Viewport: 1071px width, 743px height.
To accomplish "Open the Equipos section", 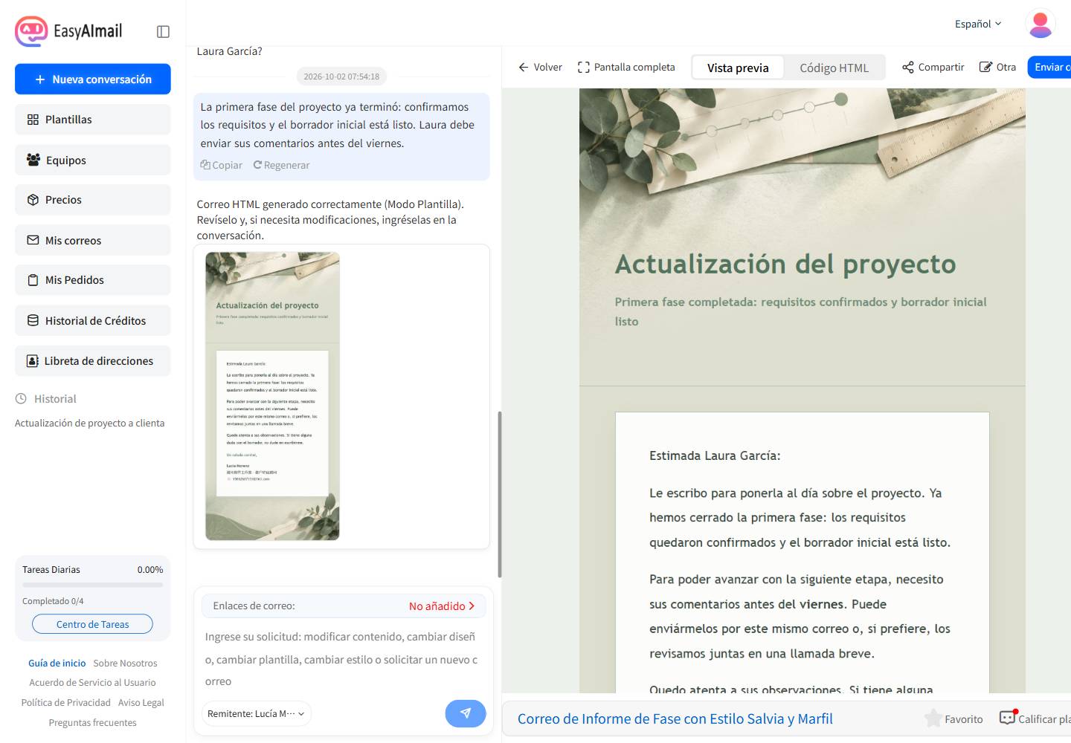I will (93, 160).
